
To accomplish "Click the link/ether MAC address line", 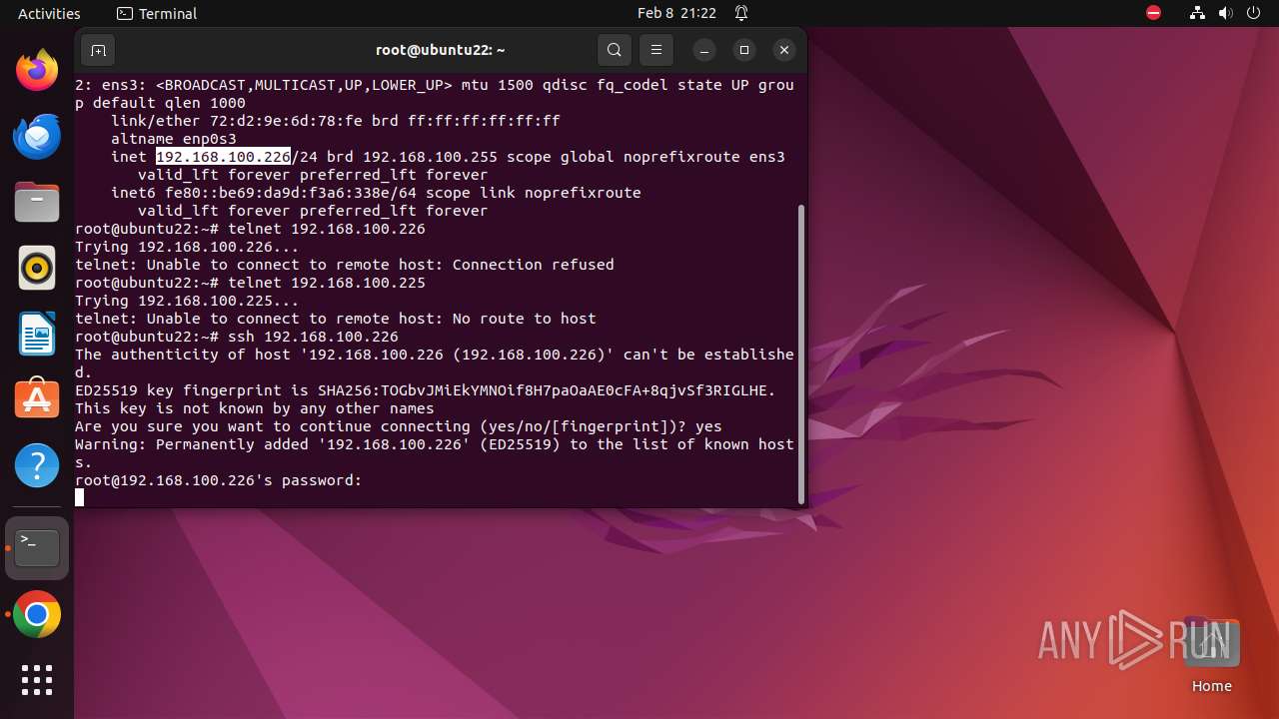I will coord(336,121).
